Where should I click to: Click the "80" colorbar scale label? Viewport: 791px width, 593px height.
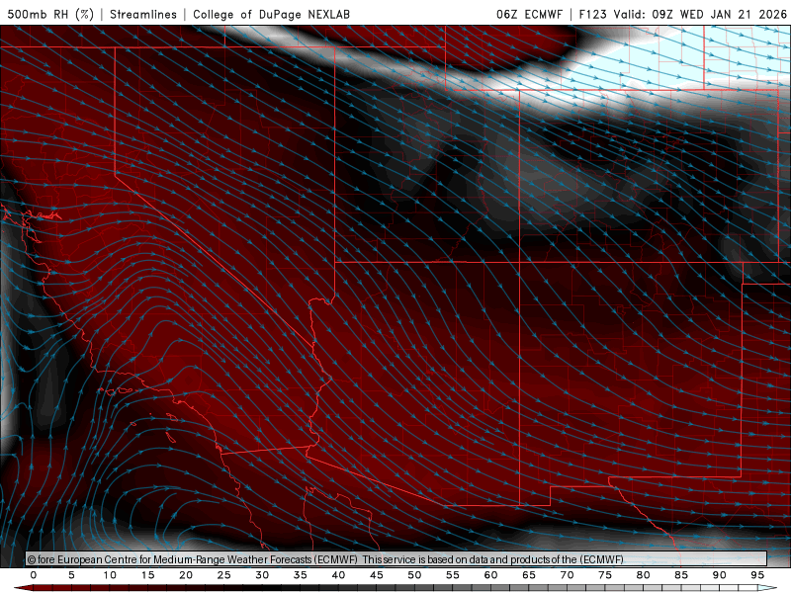pyautogui.click(x=644, y=575)
